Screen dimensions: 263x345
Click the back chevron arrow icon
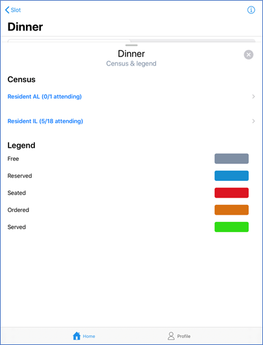[7, 10]
